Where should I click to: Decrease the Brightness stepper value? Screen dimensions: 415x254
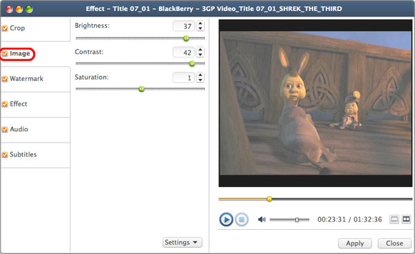click(x=201, y=28)
